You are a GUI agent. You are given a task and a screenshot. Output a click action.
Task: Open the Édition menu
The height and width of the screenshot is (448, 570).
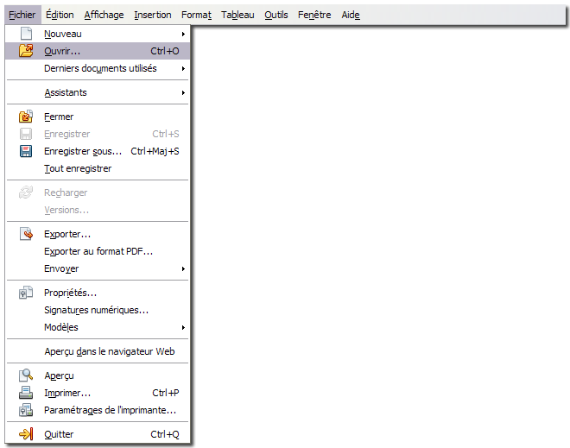tap(60, 15)
